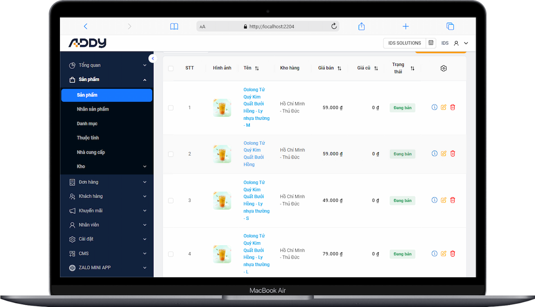Click the info icon for product row 1
The width and height of the screenshot is (535, 307).
pos(434,107)
